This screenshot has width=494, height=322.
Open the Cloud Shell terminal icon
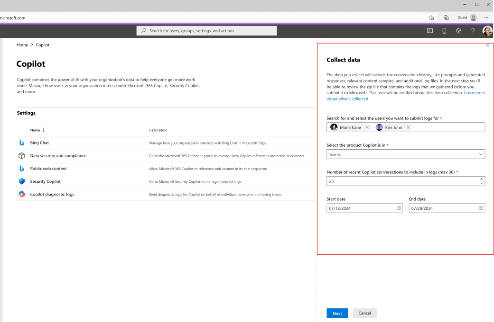coord(430,30)
